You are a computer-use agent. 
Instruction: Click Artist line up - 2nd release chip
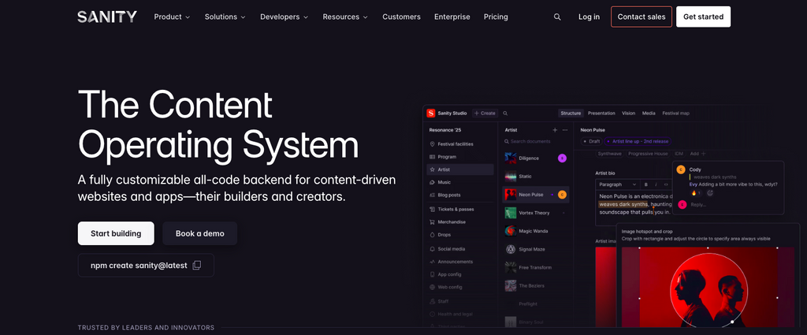pos(637,141)
